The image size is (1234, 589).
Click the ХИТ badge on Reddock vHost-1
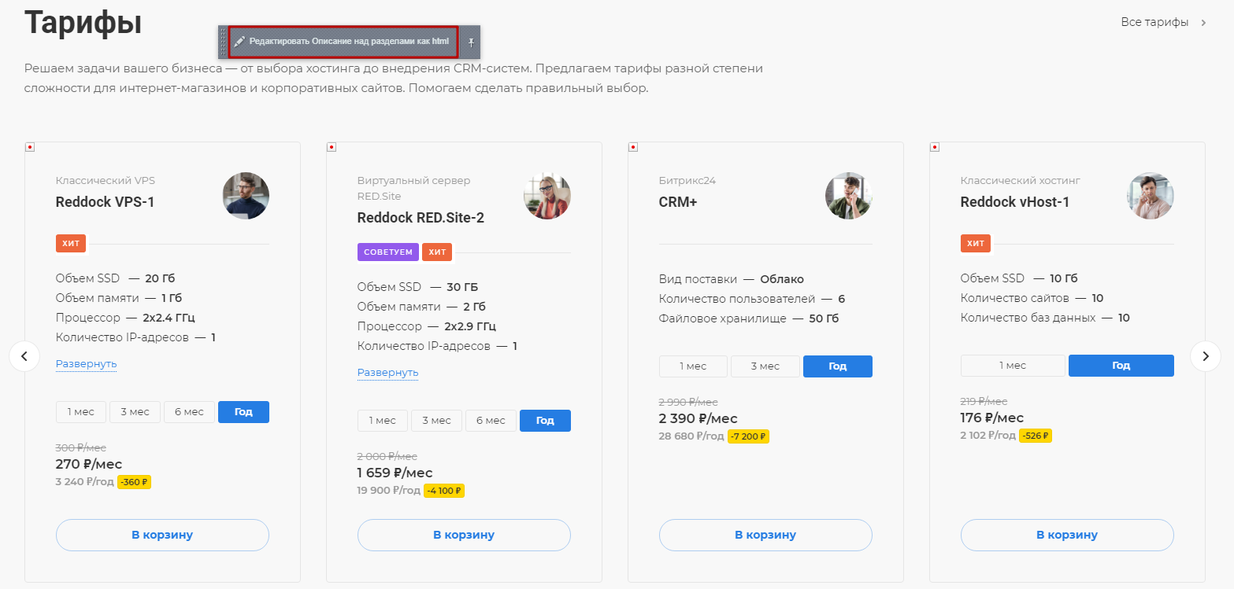976,243
